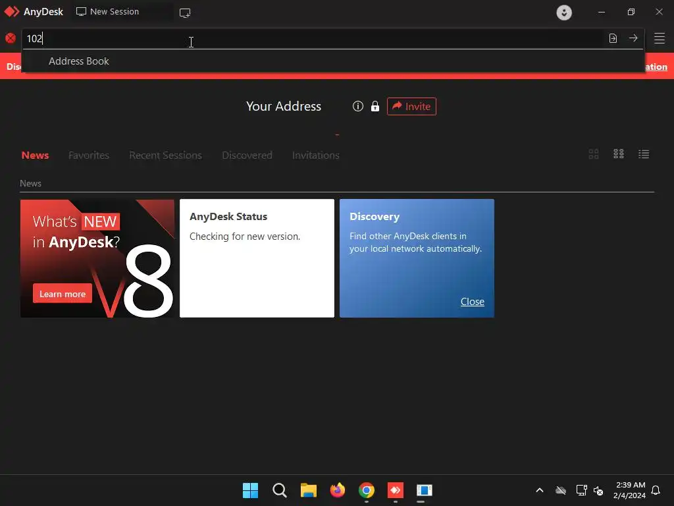This screenshot has width=674, height=506.
Task: Switch to the Favorites tab
Action: point(89,155)
